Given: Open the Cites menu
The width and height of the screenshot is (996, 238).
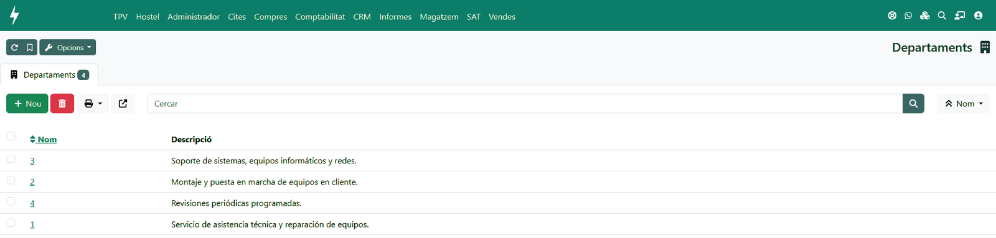Looking at the screenshot, I should (237, 17).
